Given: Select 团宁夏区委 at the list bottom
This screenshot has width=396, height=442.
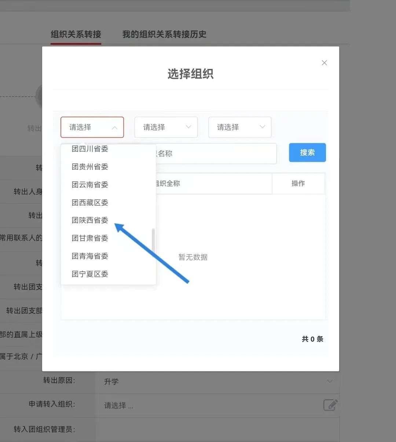Looking at the screenshot, I should point(90,274).
